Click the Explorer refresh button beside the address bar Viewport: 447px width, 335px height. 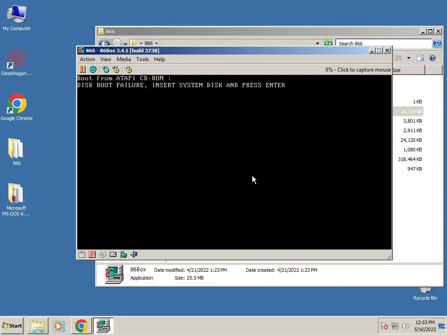pyautogui.click(x=328, y=43)
